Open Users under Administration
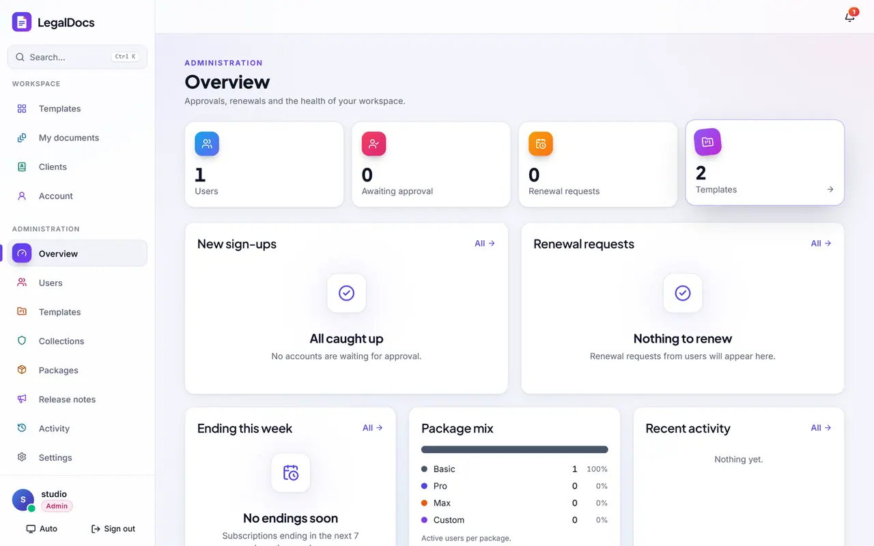 [x=77, y=283]
